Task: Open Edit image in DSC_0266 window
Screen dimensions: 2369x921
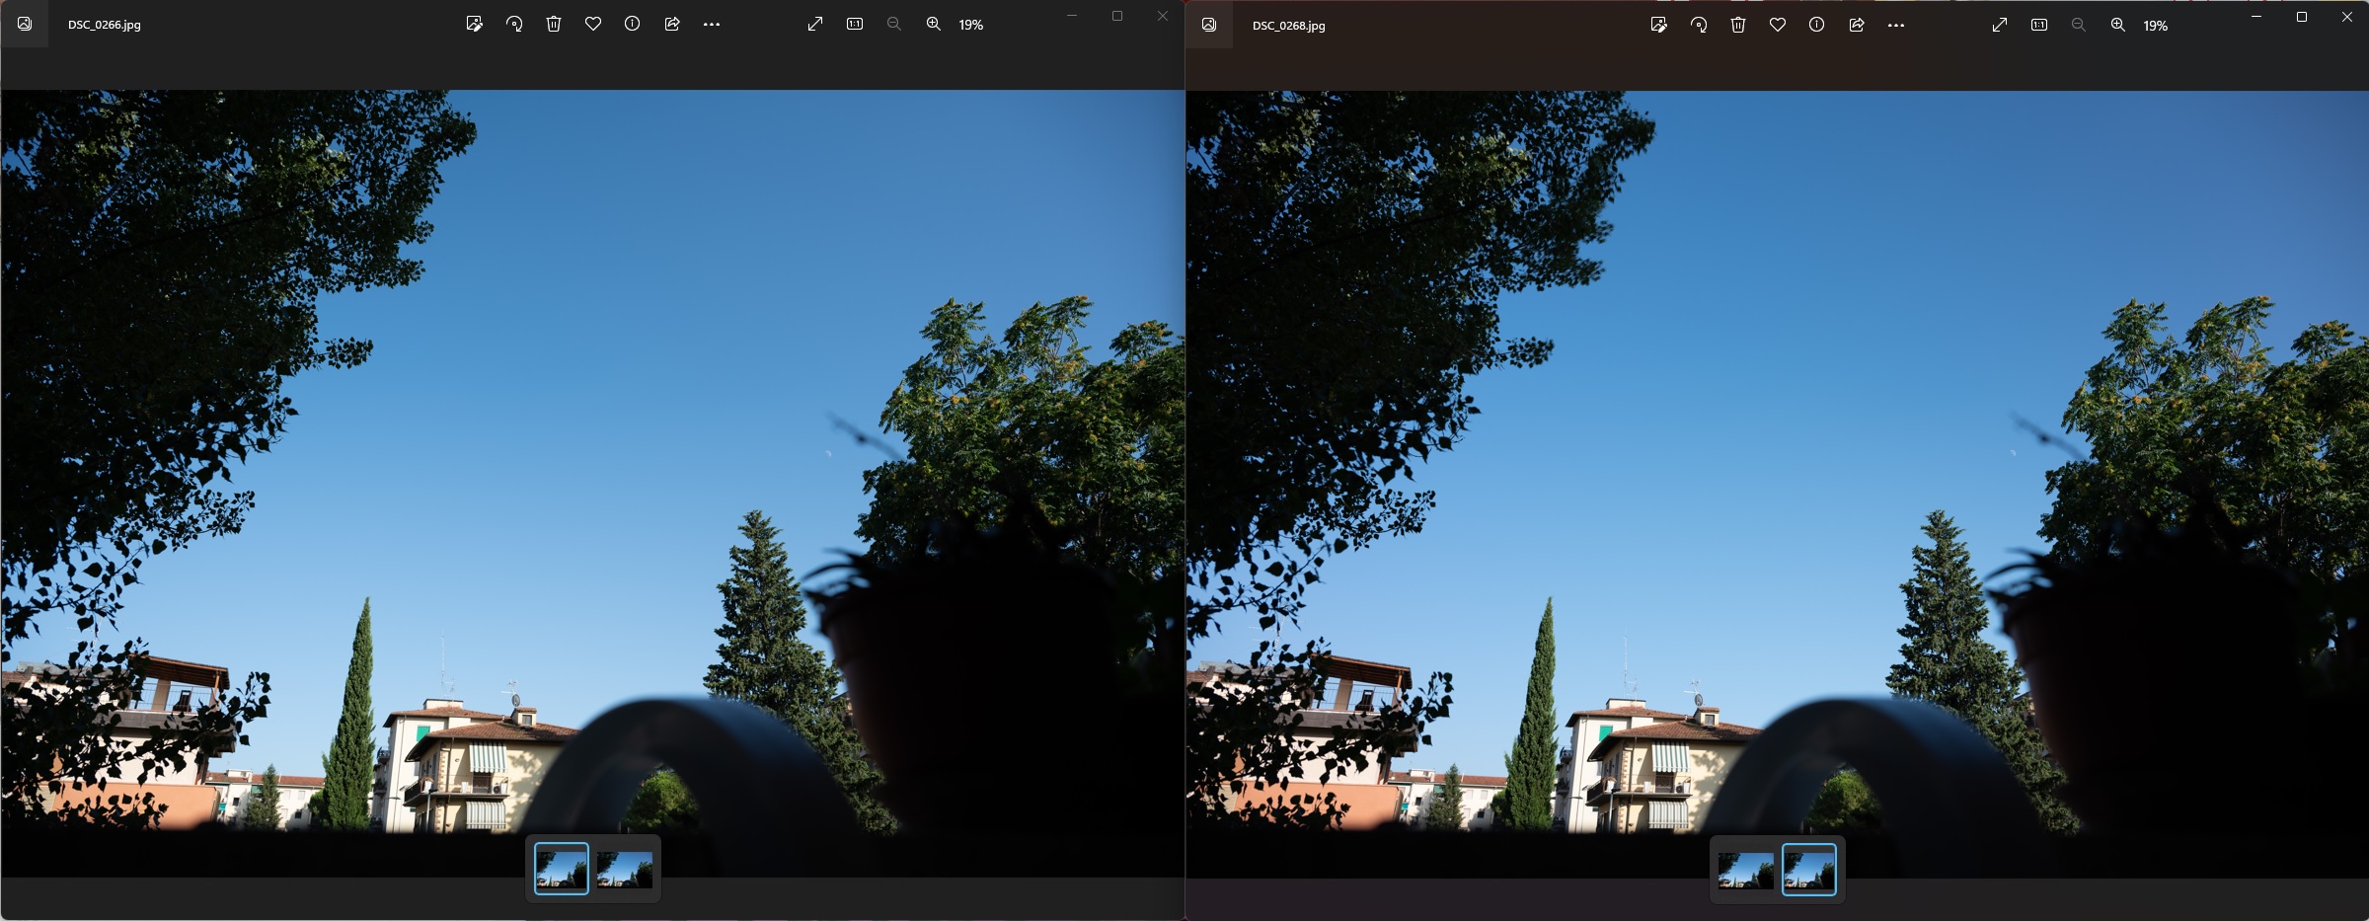Action: (475, 24)
